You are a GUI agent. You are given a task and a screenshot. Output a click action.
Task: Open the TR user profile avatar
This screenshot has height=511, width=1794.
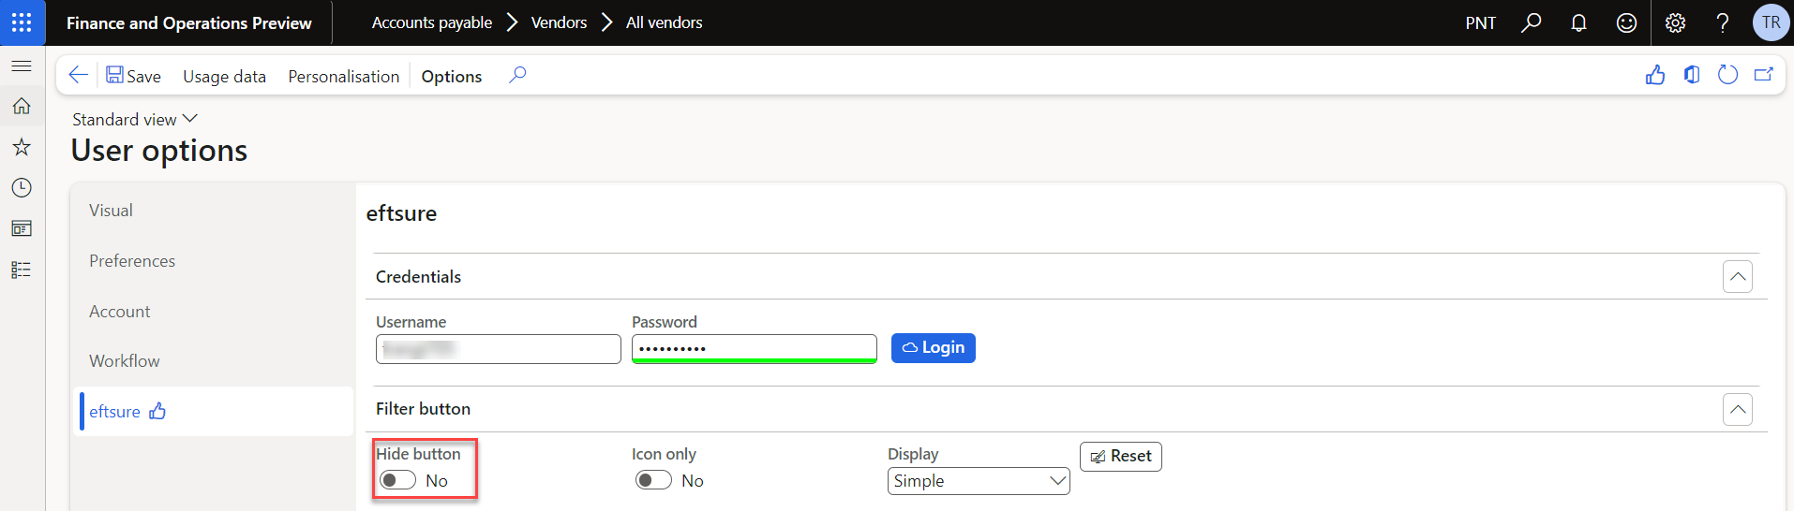[x=1771, y=22]
